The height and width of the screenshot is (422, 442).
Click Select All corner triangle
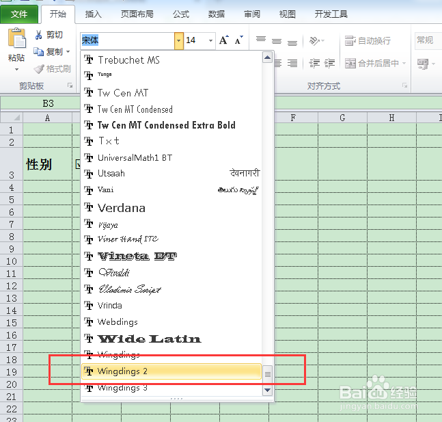tap(12, 118)
